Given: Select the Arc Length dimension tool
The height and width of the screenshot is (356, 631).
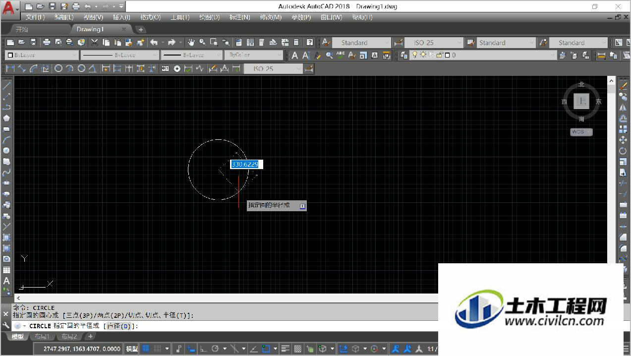Looking at the screenshot, I should [34, 68].
